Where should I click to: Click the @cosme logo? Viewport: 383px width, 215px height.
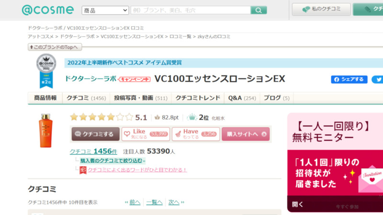47,10
